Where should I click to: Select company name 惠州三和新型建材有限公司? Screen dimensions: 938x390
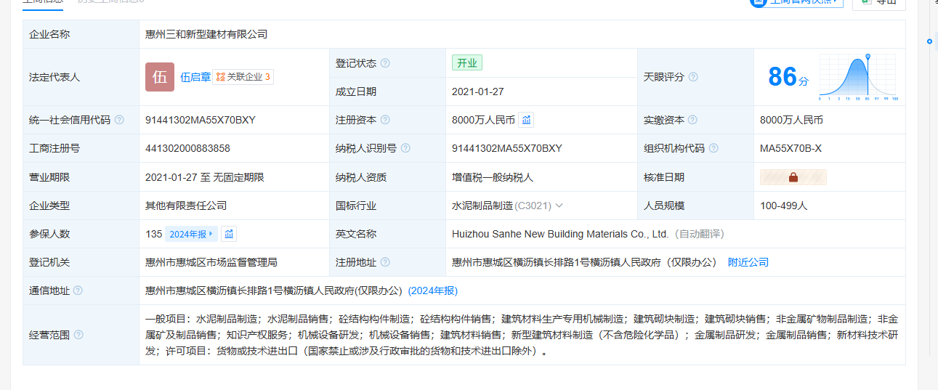pyautogui.click(x=206, y=34)
